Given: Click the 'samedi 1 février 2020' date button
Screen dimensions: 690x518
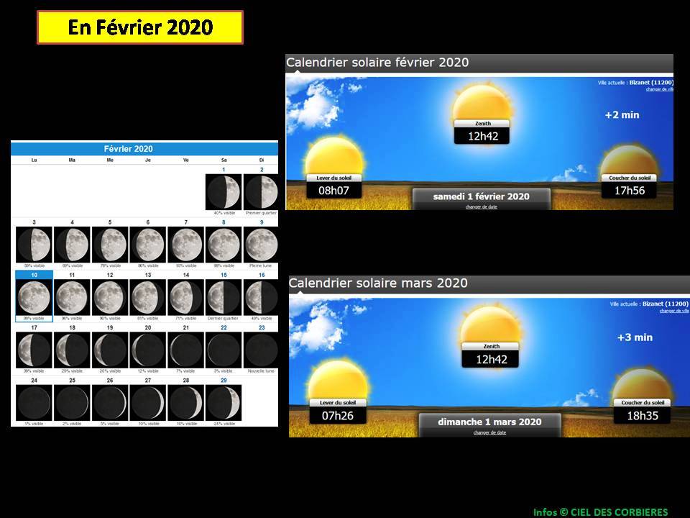Looking at the screenshot, I should tap(482, 196).
